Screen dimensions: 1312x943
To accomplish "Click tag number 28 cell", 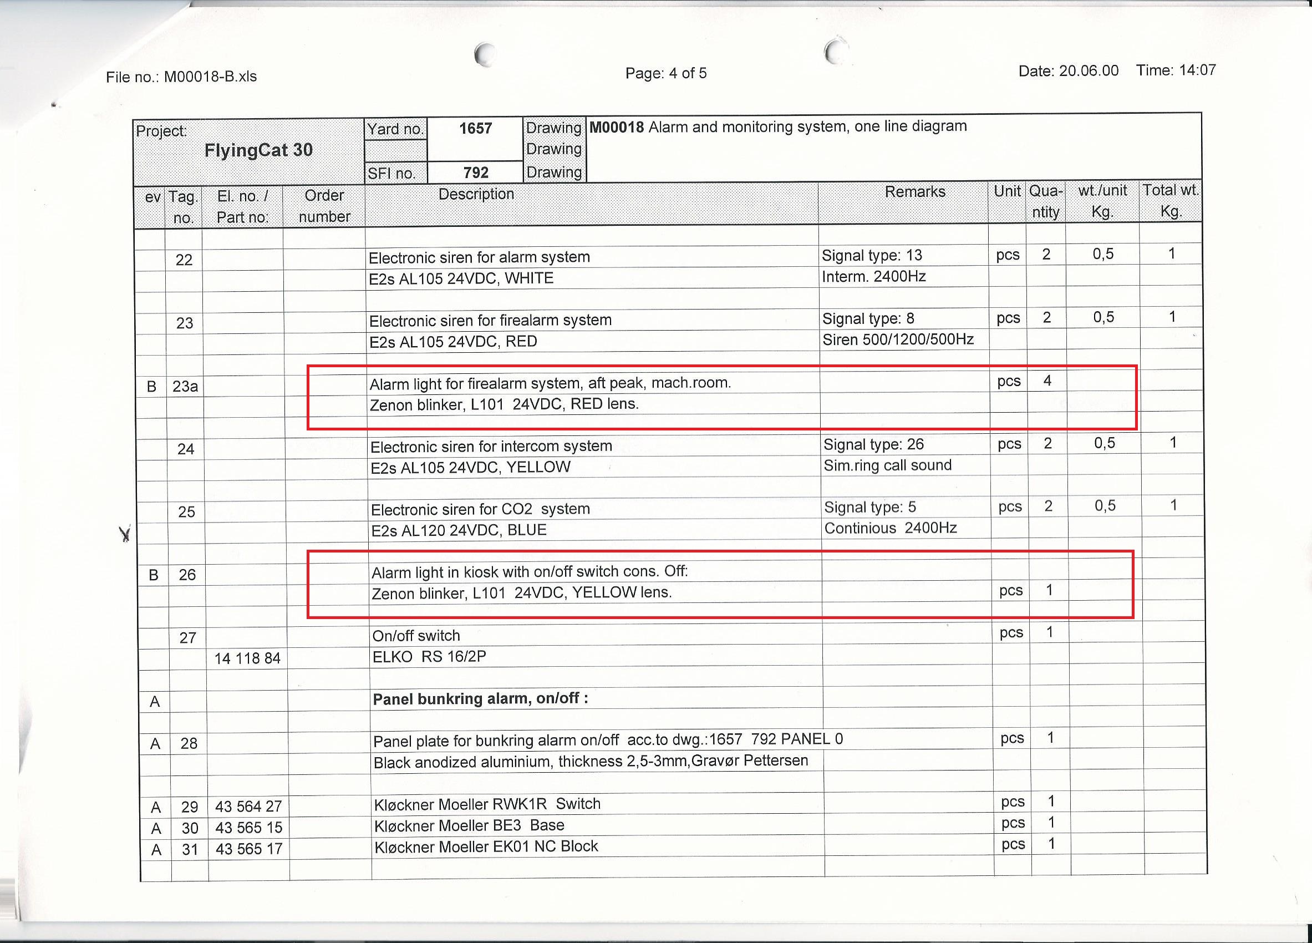I will [189, 743].
